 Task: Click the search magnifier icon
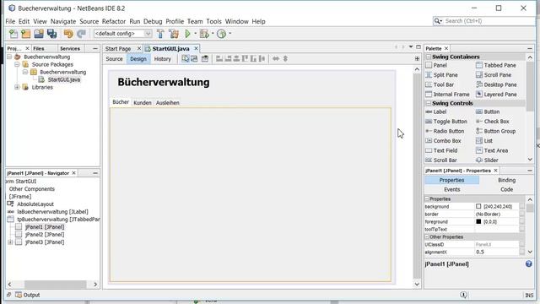437,21
